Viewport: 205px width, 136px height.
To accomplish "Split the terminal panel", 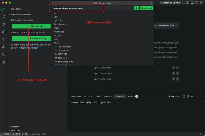I will pyautogui.click(x=184, y=96).
